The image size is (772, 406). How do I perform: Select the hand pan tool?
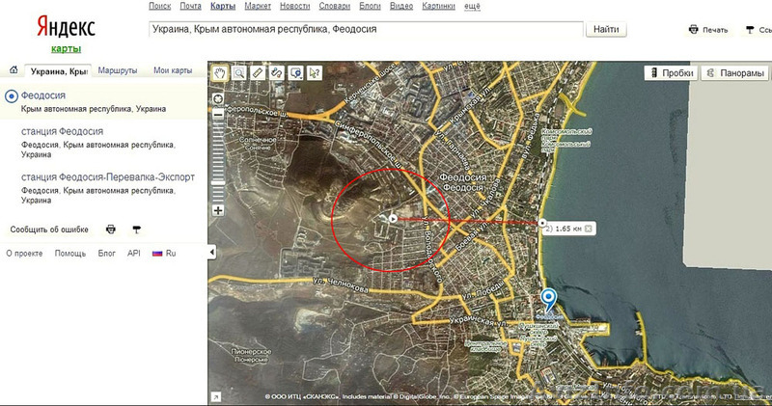click(x=220, y=72)
